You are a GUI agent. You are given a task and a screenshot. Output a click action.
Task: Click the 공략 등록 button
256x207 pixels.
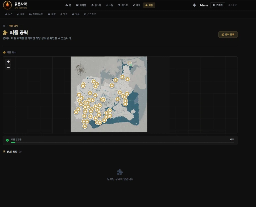[x=228, y=34]
